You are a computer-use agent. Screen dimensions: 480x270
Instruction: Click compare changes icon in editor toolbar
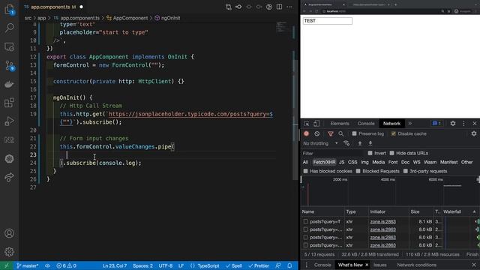228,7
